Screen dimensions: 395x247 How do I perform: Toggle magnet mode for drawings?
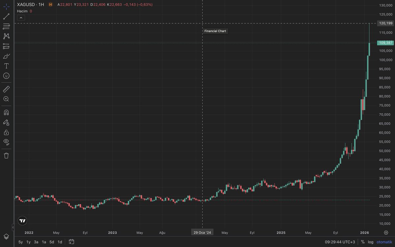coord(6,112)
